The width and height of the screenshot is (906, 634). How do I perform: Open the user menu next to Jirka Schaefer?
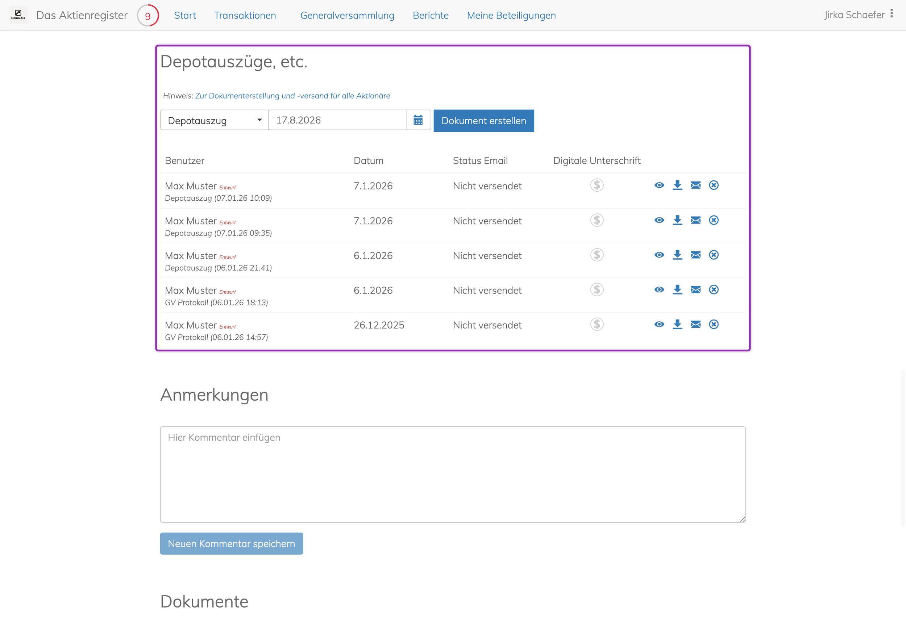click(892, 14)
